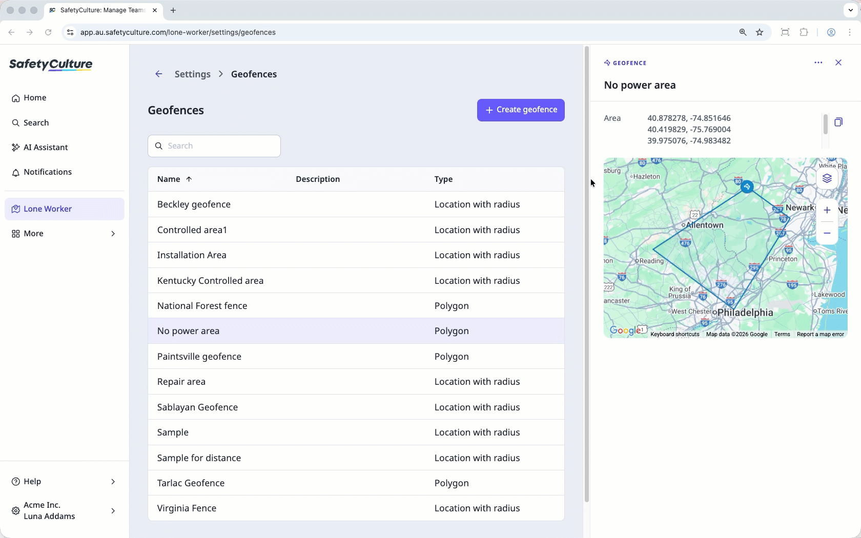Click the Create geofence button
The image size is (861, 538).
521,110
